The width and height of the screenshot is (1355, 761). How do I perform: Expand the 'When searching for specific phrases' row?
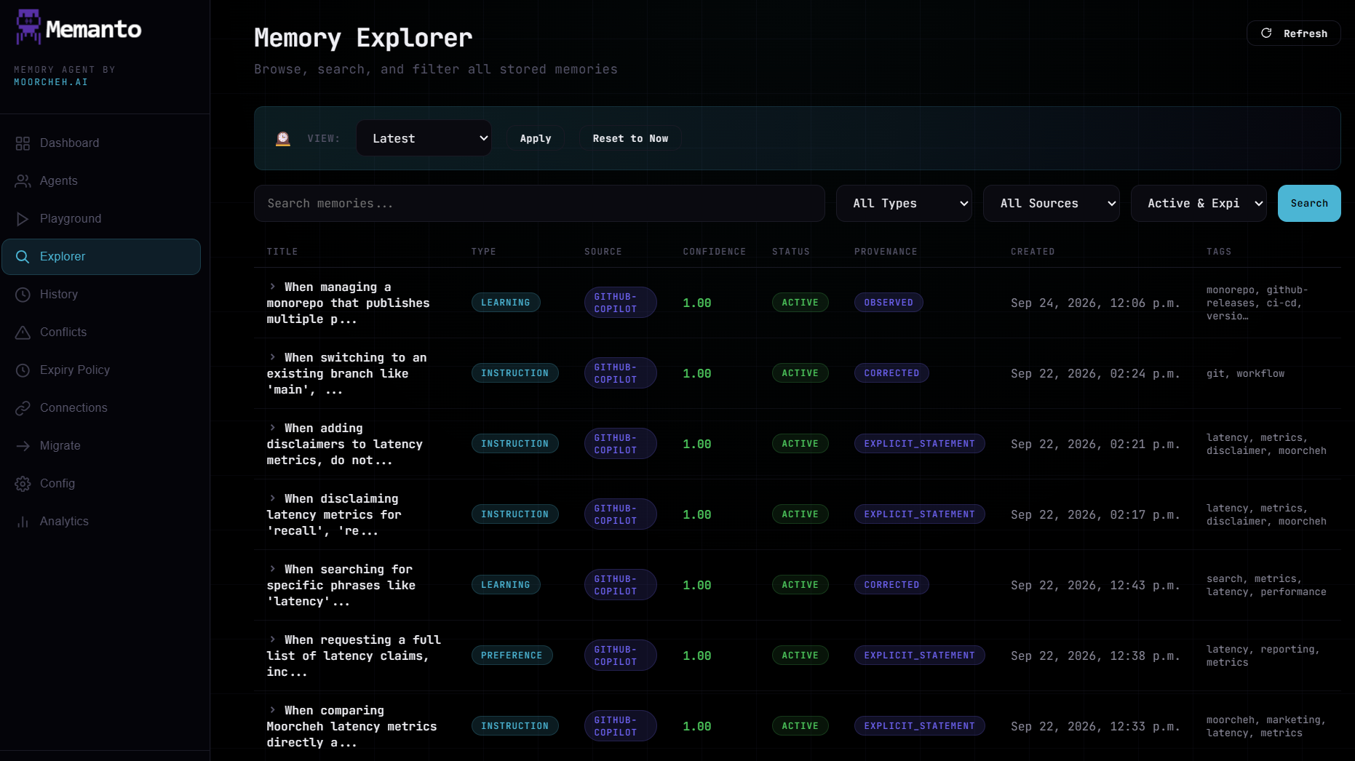(x=273, y=569)
